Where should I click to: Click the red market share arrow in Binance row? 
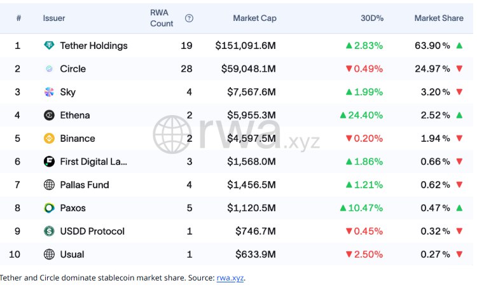tap(459, 139)
